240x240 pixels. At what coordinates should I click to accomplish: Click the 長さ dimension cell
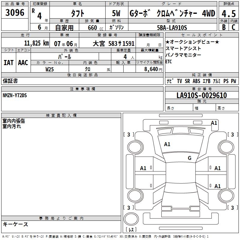[179, 107]
